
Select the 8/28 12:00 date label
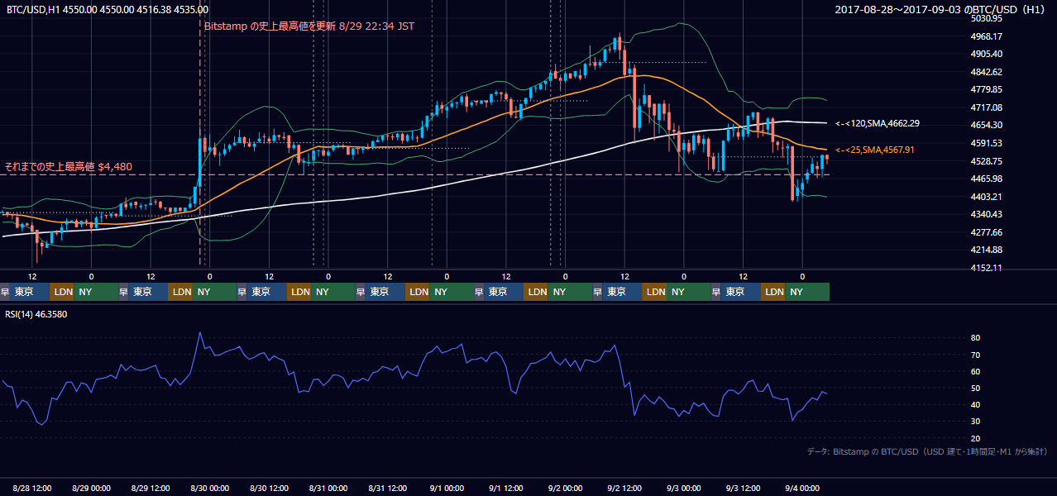34,488
